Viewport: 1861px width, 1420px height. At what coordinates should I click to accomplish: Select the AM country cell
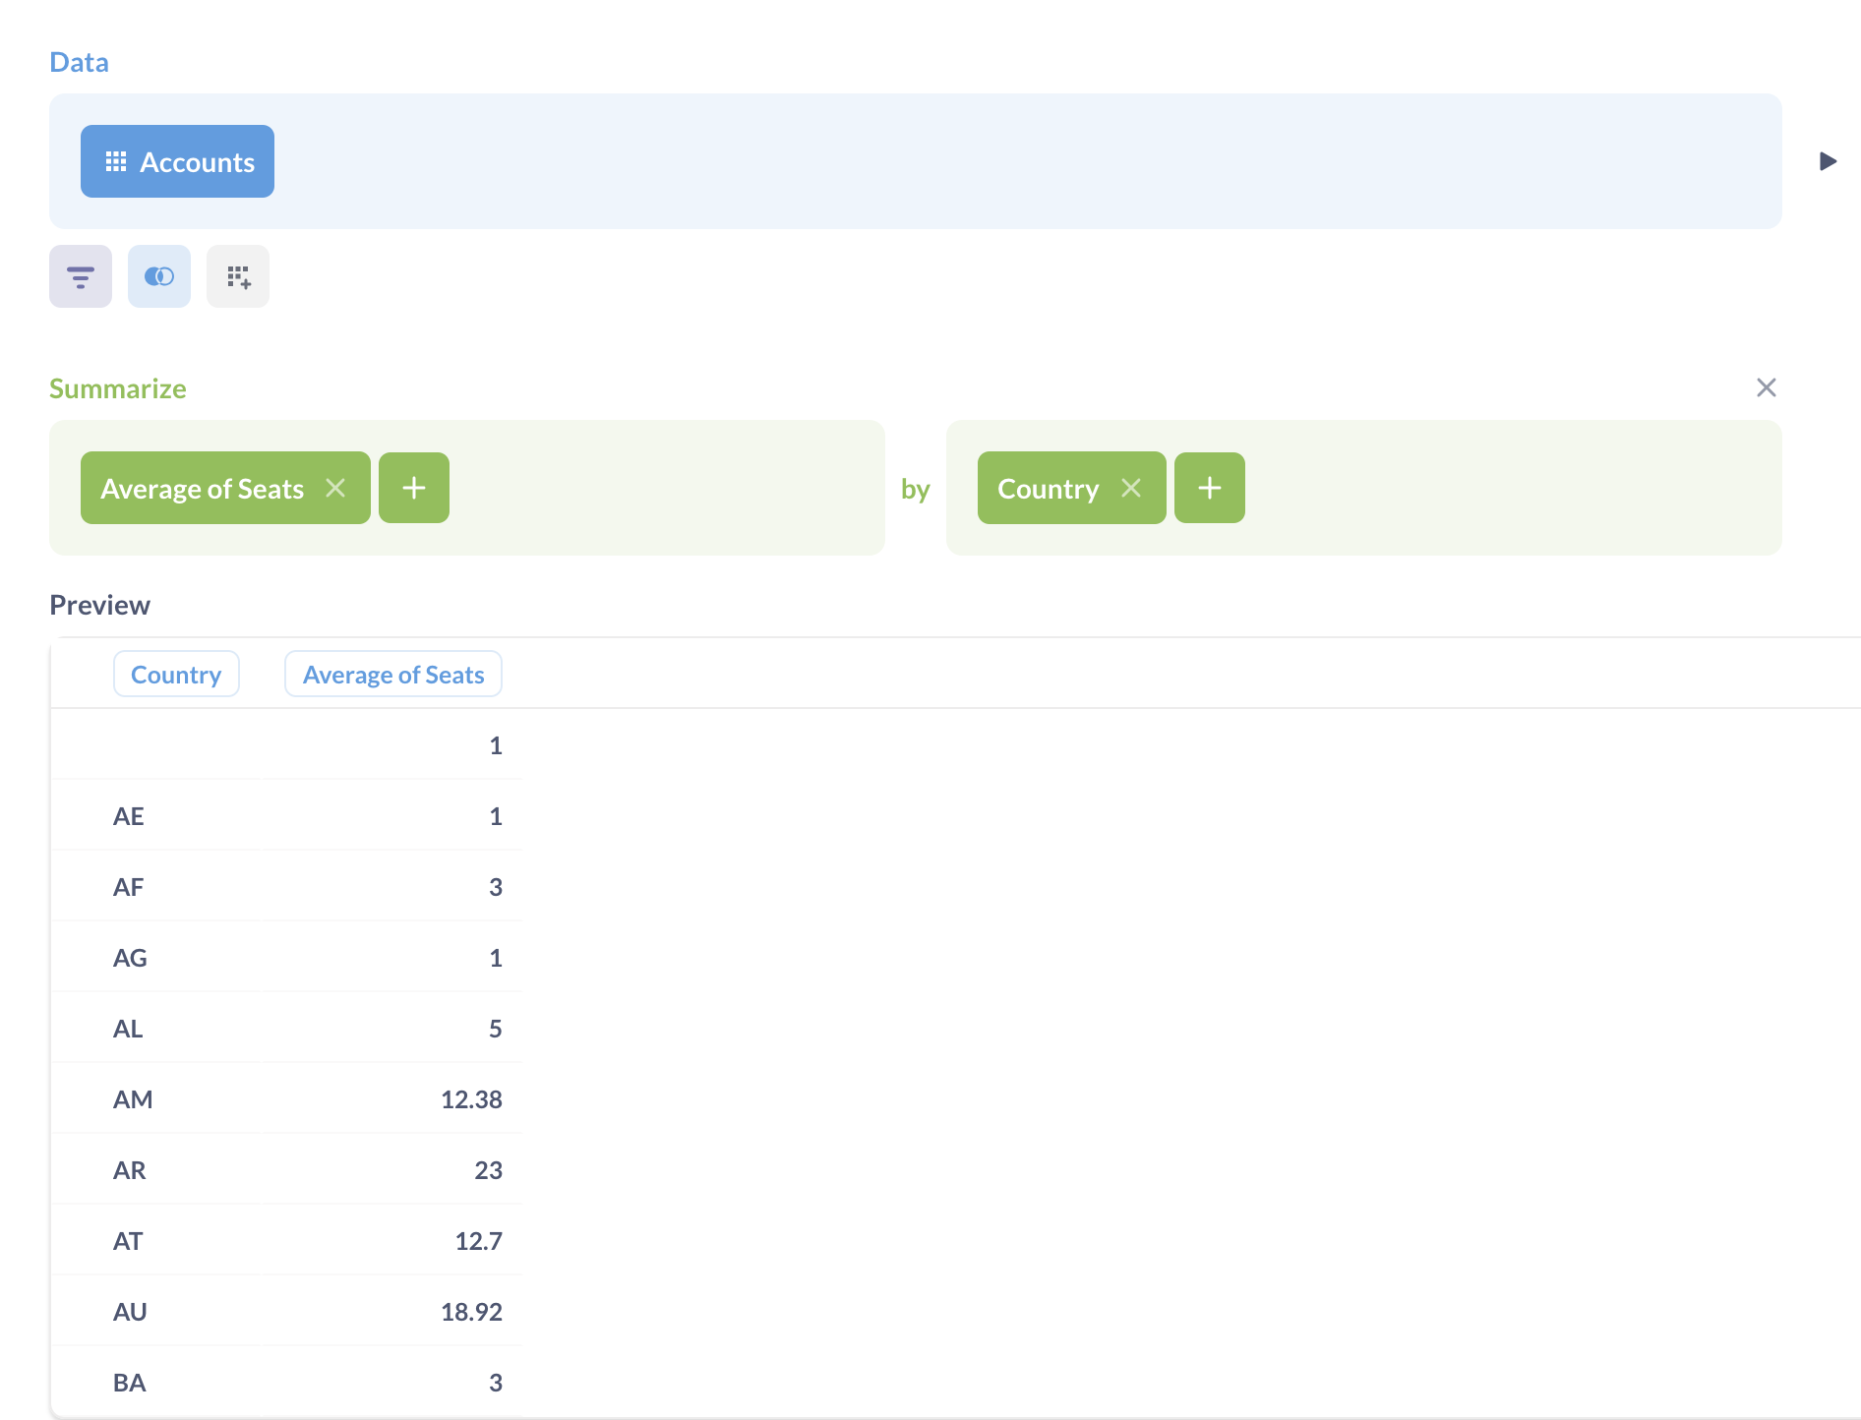pos(133,1099)
